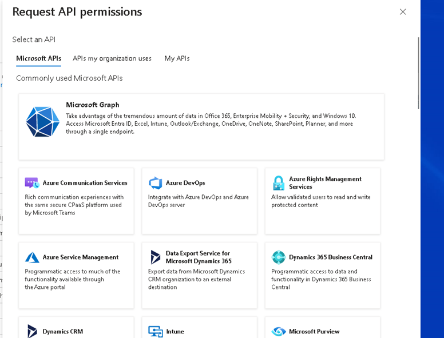Click the Azure Service Management triangle icon
The image size is (444, 338).
32,257
